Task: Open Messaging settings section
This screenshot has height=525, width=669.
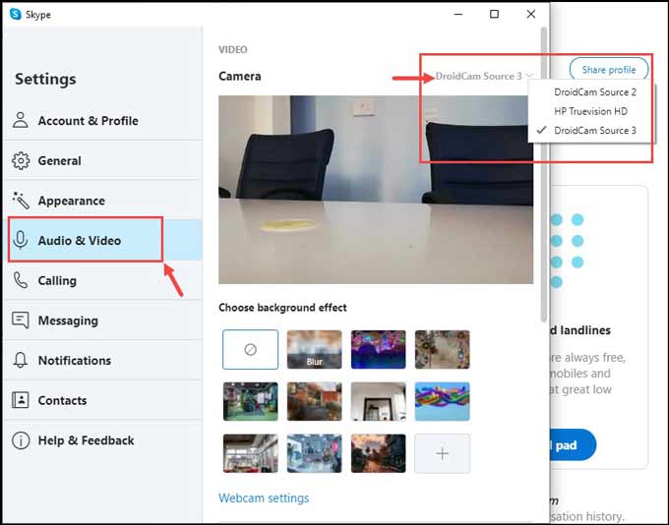Action: [x=102, y=320]
